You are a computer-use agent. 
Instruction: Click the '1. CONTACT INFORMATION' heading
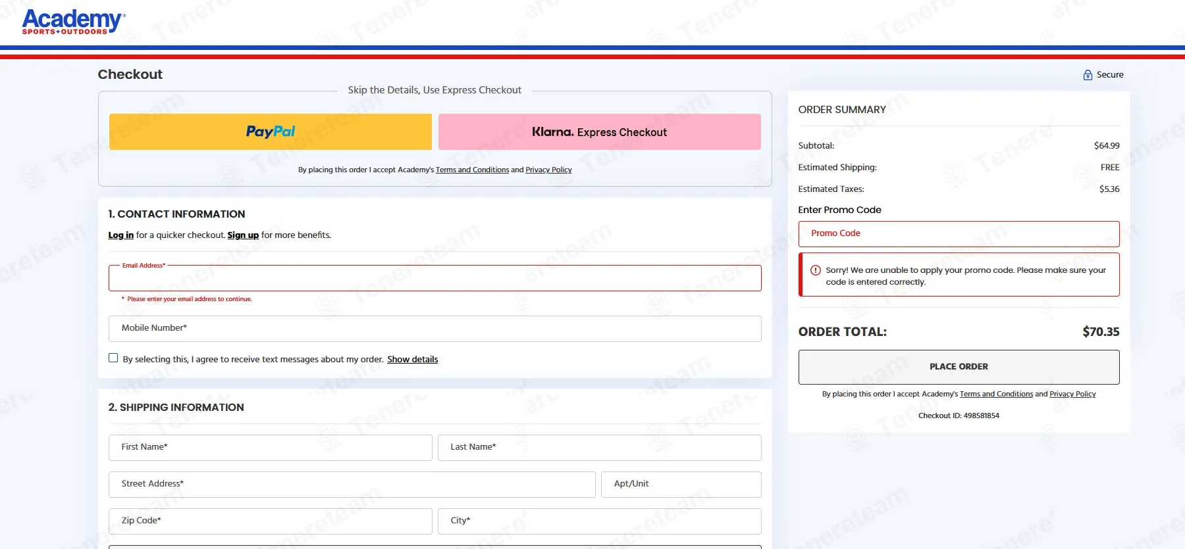[x=176, y=214]
